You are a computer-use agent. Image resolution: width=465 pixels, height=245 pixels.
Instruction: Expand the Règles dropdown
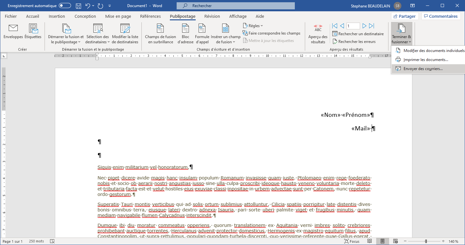tap(253, 26)
